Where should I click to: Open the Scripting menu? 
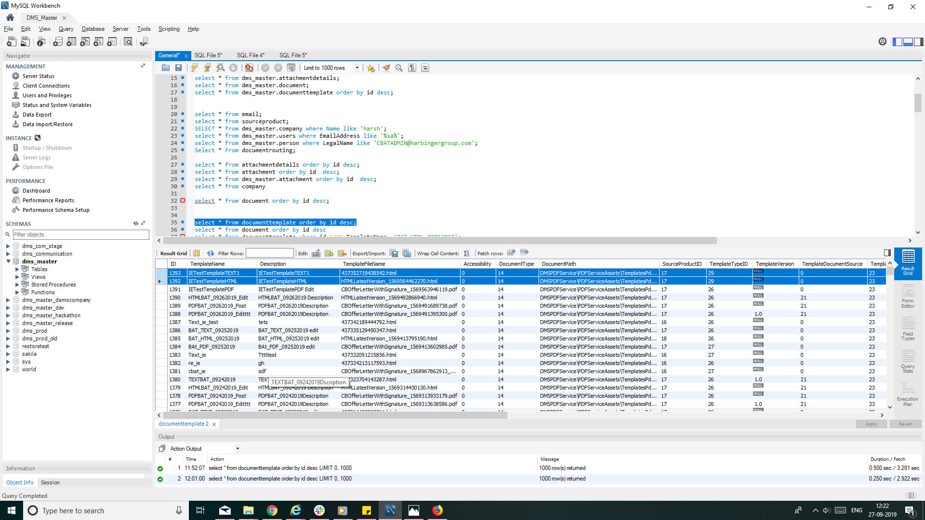[169, 29]
